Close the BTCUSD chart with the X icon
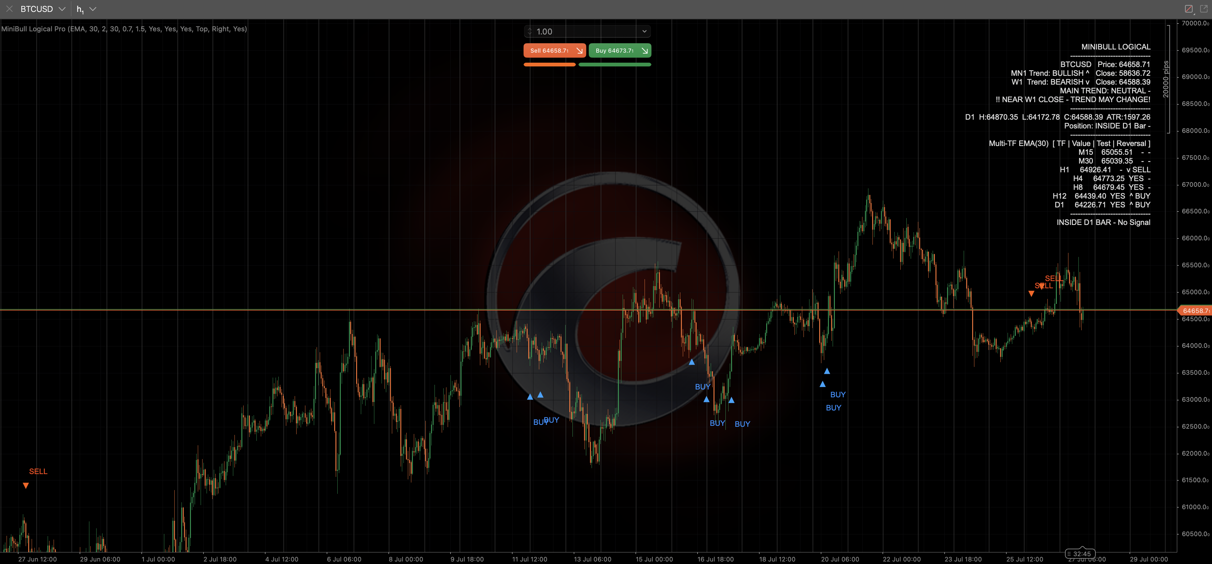Screen dimensions: 1212x564 (9, 9)
